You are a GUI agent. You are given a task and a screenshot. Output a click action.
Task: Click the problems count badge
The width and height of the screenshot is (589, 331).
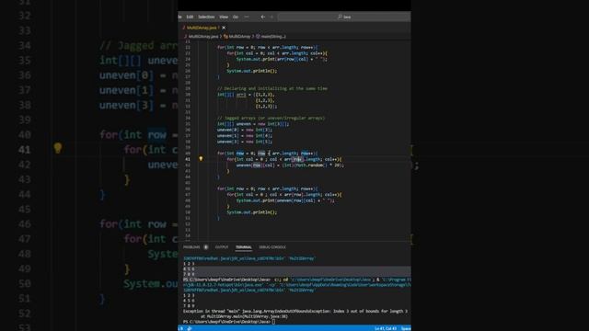[x=206, y=247]
